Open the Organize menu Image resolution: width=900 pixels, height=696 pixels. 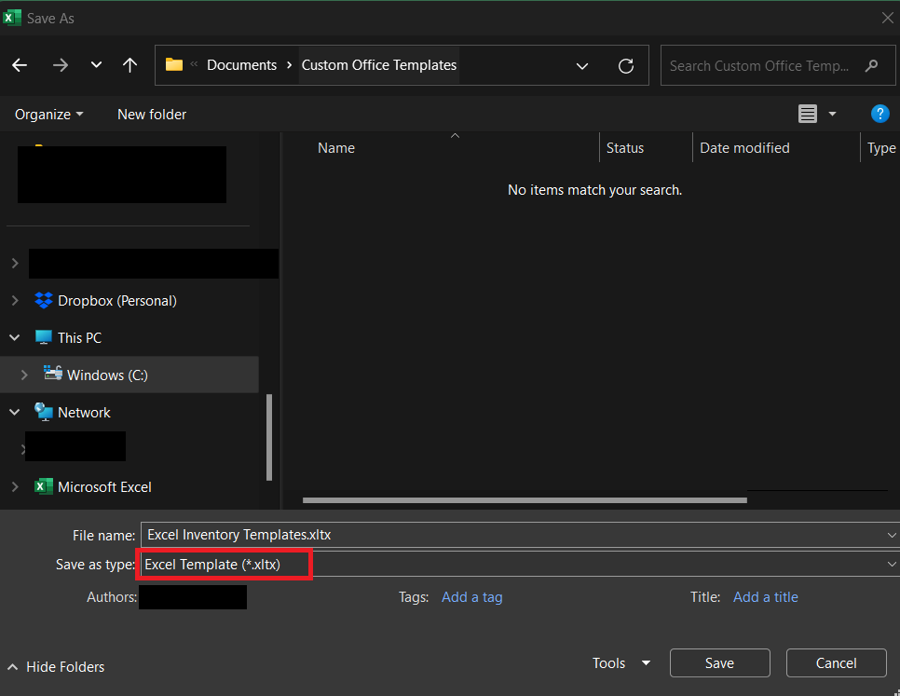click(48, 115)
